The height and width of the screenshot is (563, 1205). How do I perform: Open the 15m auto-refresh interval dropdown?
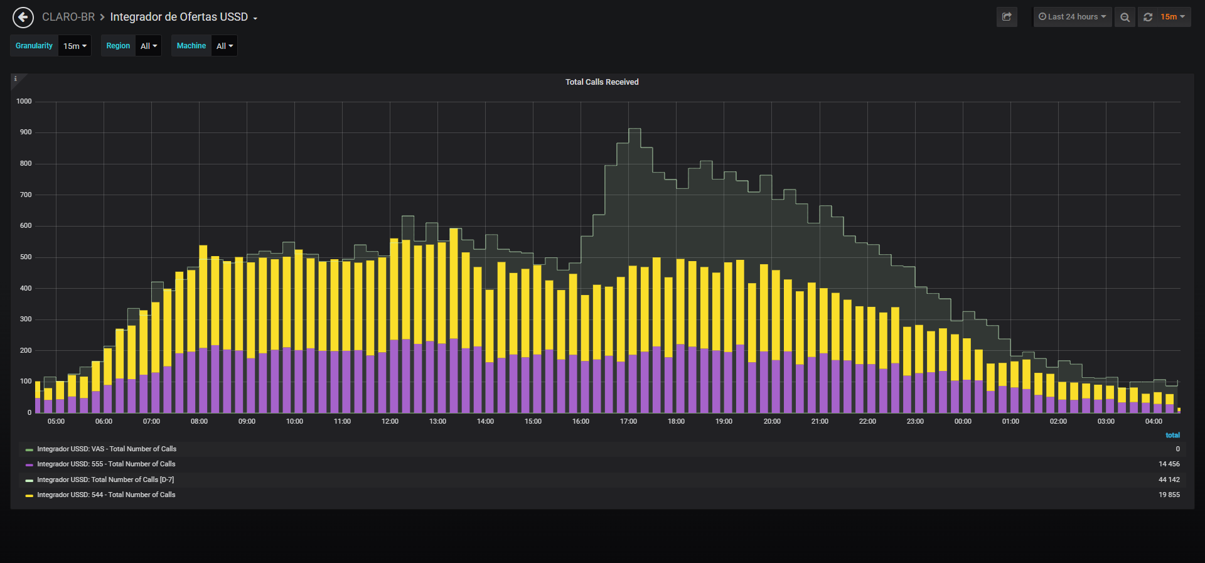[1172, 17]
